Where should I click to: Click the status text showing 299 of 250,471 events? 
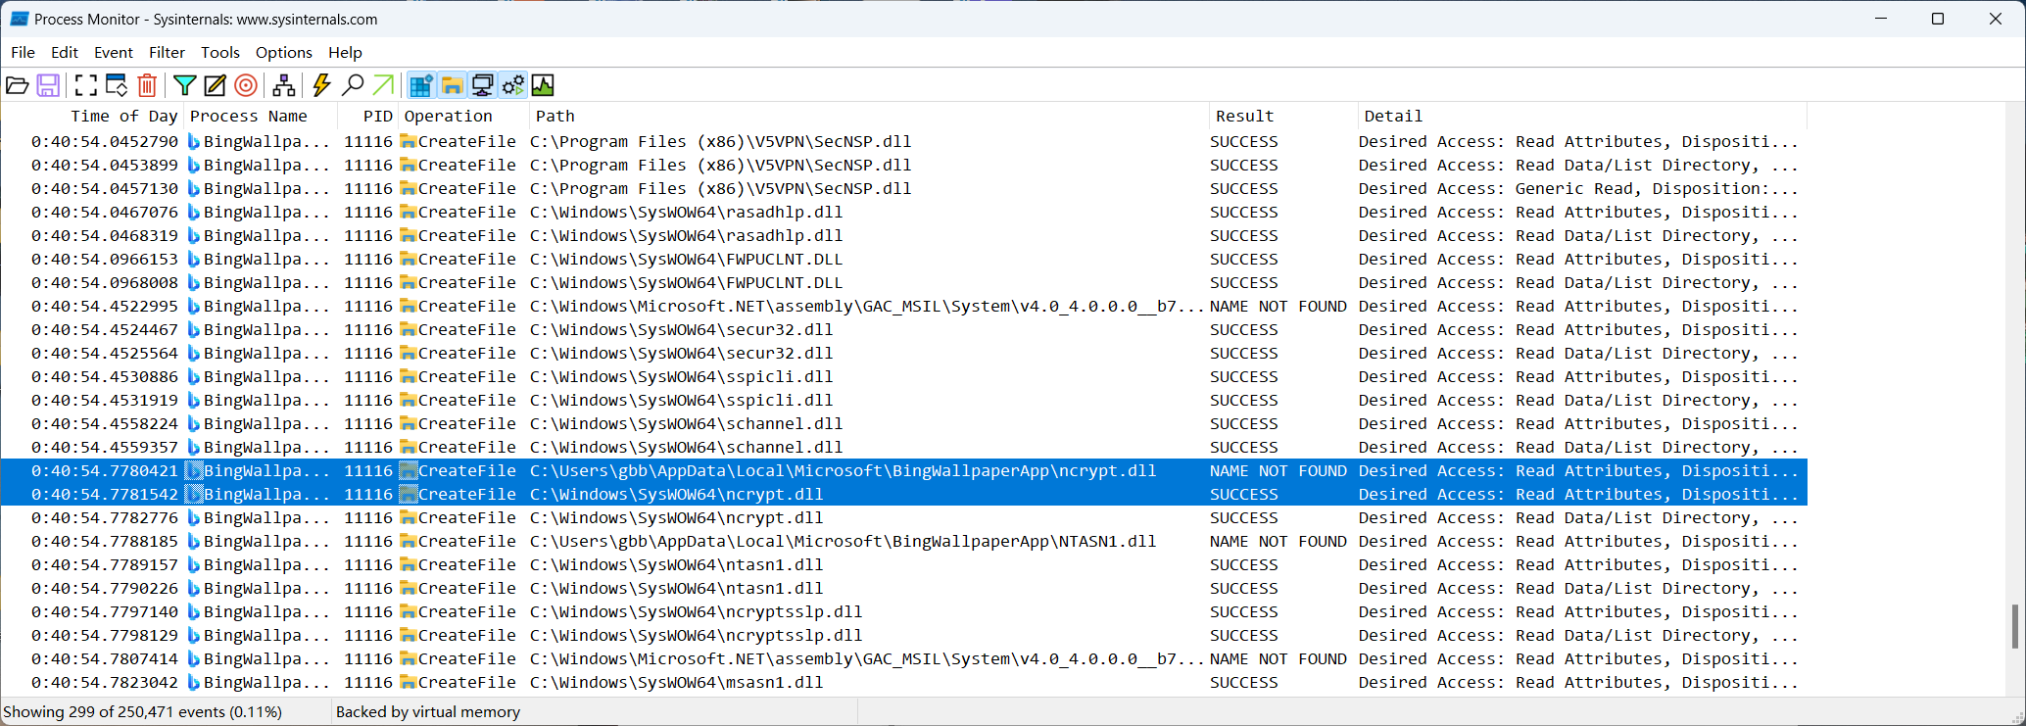click(x=143, y=712)
